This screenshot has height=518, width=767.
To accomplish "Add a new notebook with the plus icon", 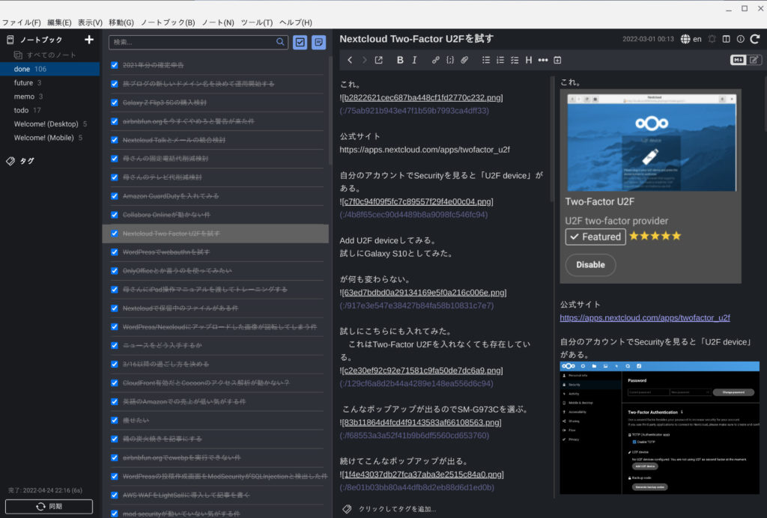I will pos(89,40).
